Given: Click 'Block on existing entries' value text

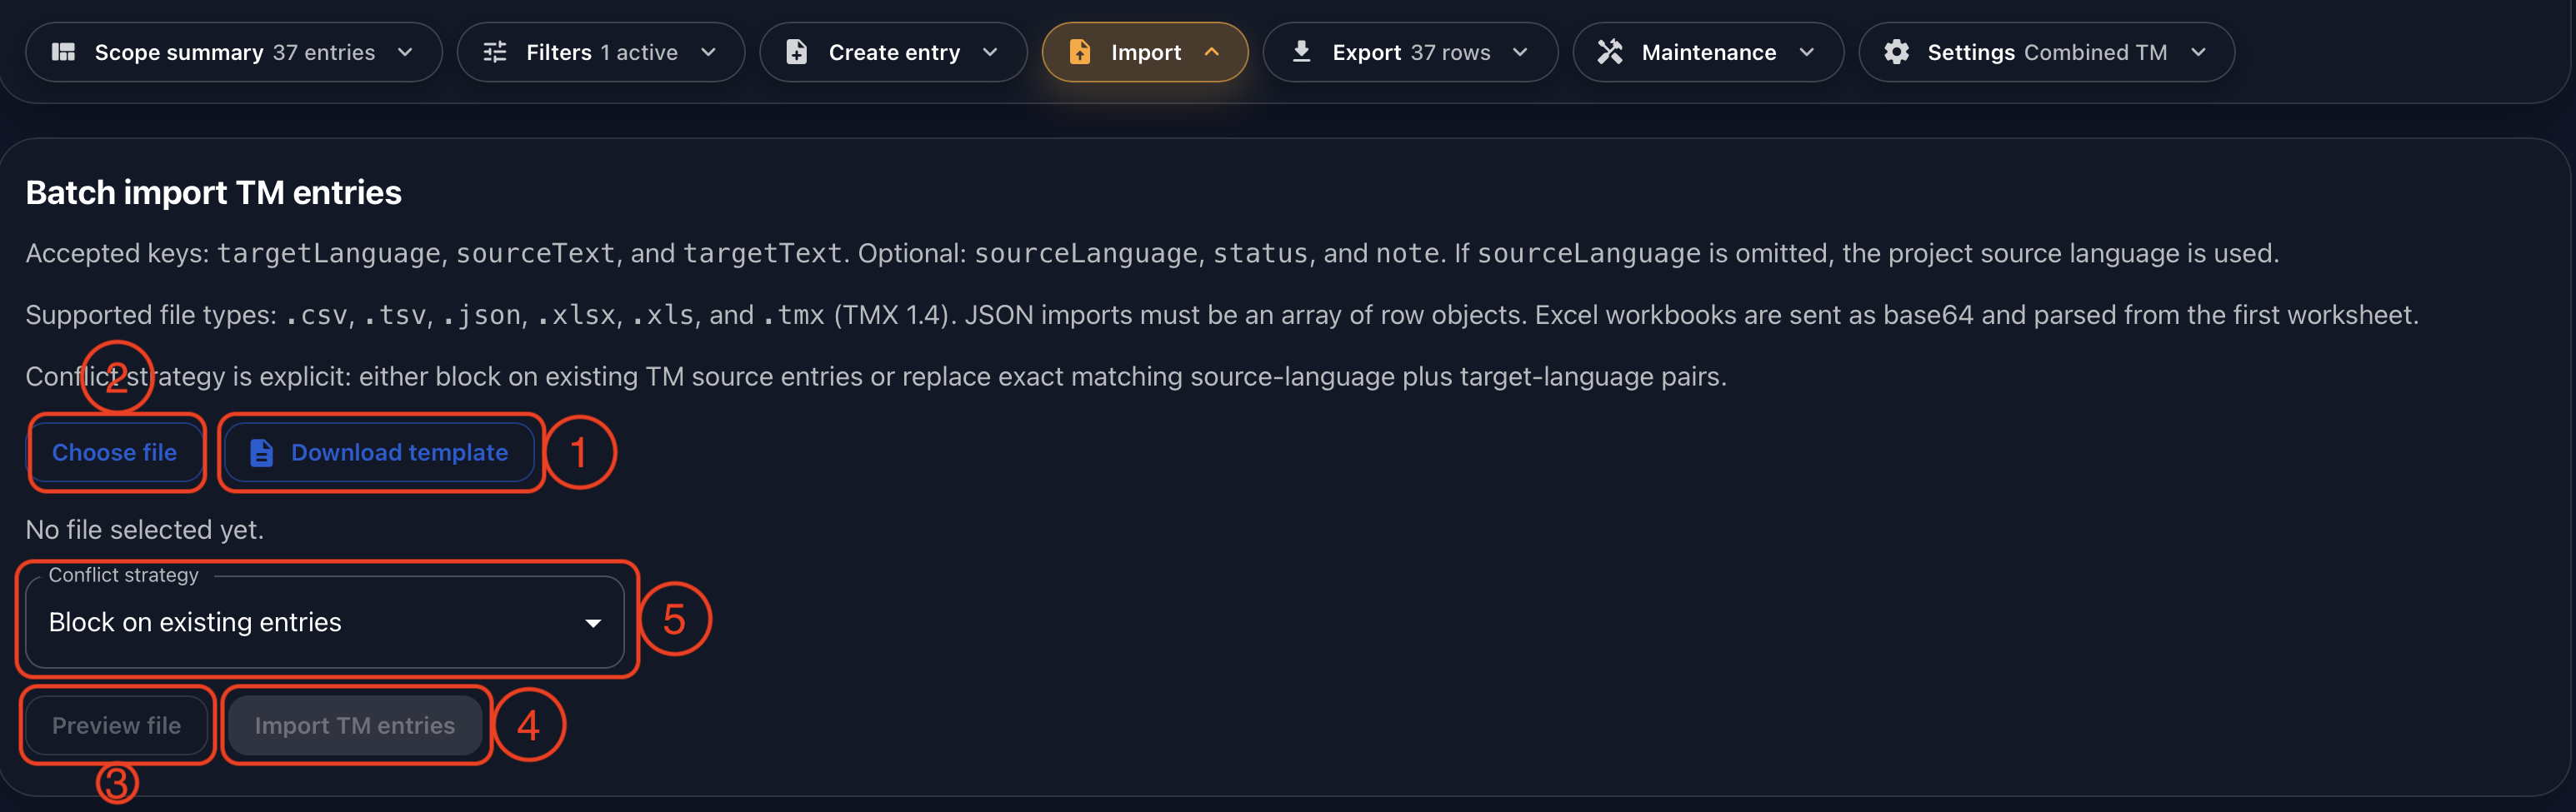Looking at the screenshot, I should click(x=195, y=622).
